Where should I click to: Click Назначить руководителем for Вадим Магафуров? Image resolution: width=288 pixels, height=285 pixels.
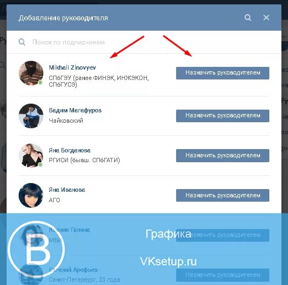coord(223,116)
